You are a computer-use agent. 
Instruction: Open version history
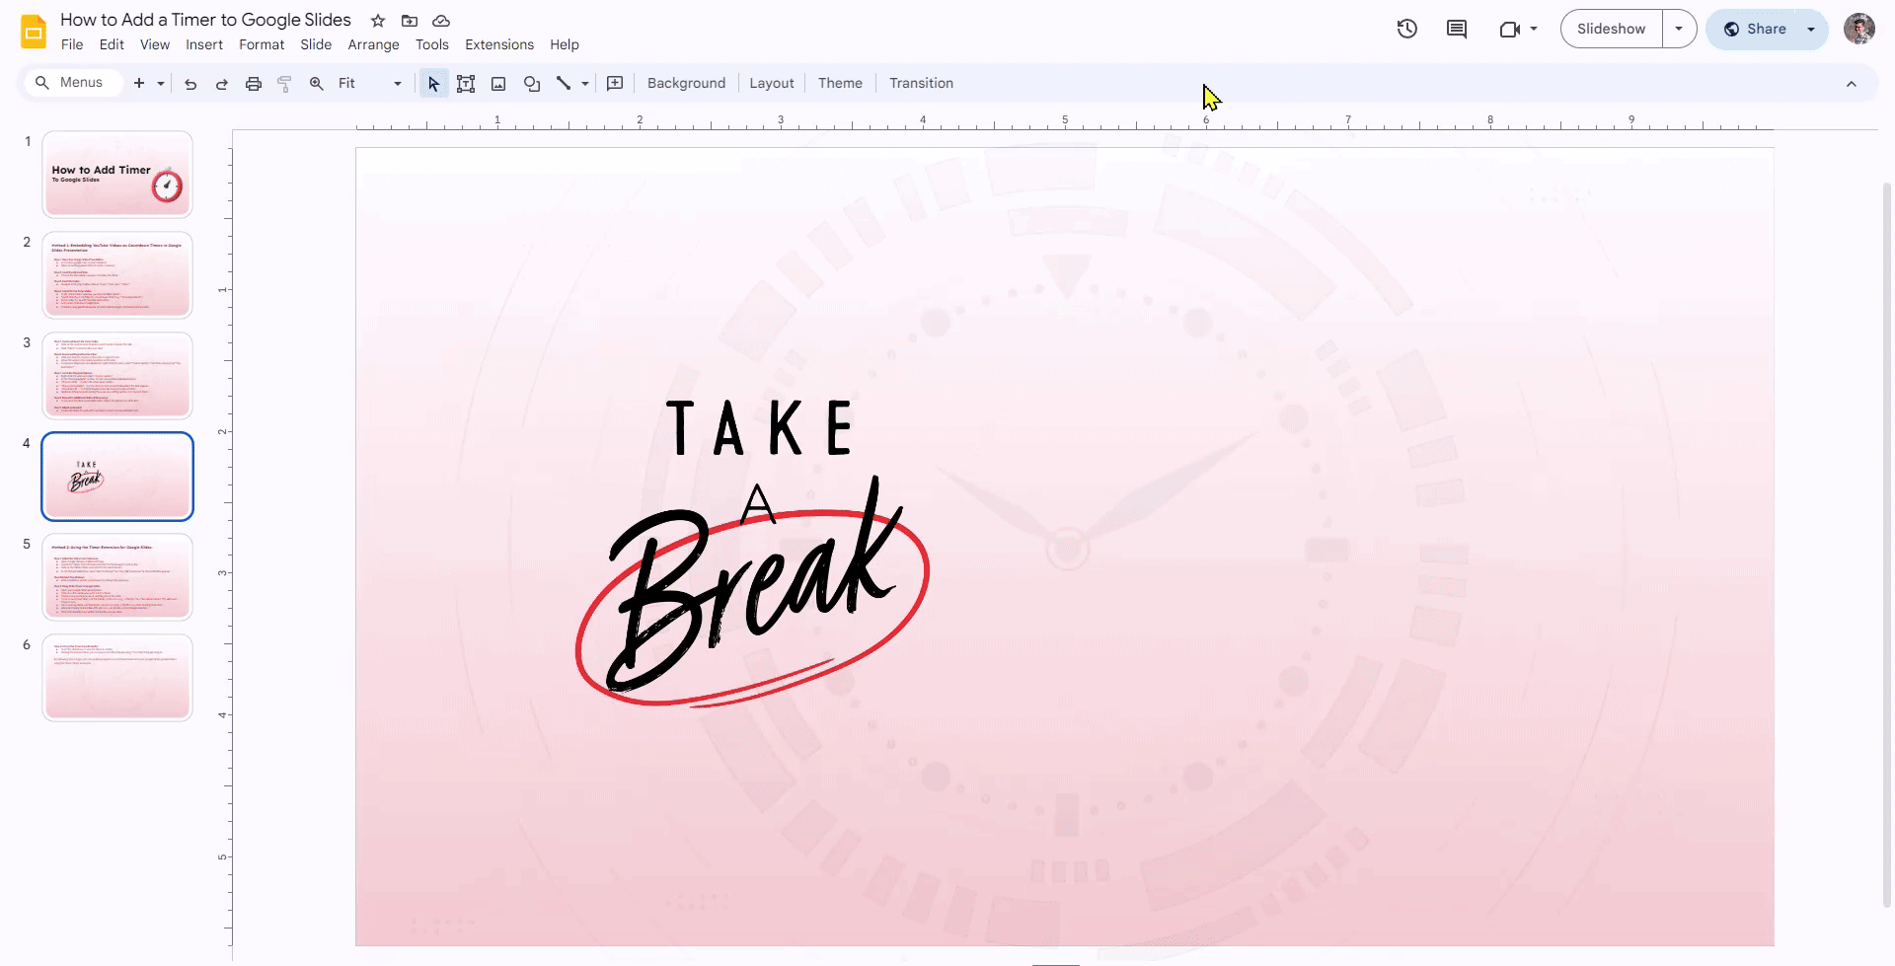click(1406, 29)
